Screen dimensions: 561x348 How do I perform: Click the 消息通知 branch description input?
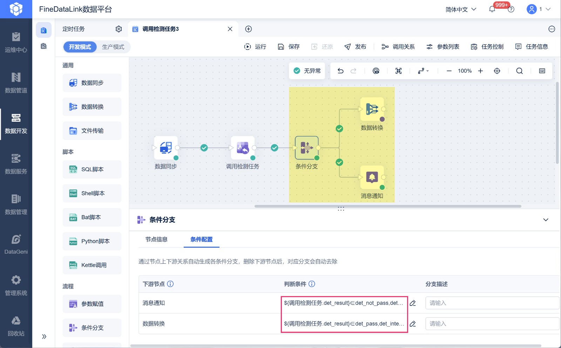click(x=492, y=303)
